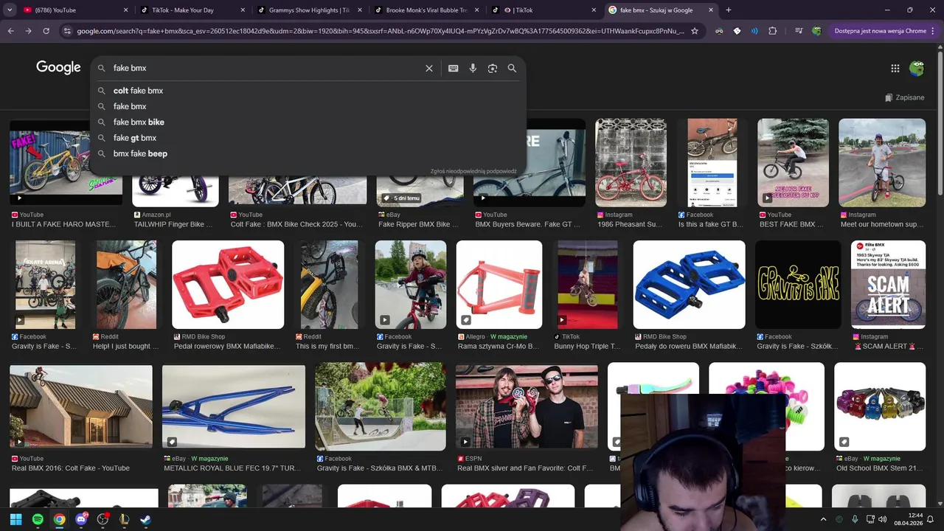Close the fake bmx Google tab
This screenshot has height=531, width=944.
coord(711,10)
